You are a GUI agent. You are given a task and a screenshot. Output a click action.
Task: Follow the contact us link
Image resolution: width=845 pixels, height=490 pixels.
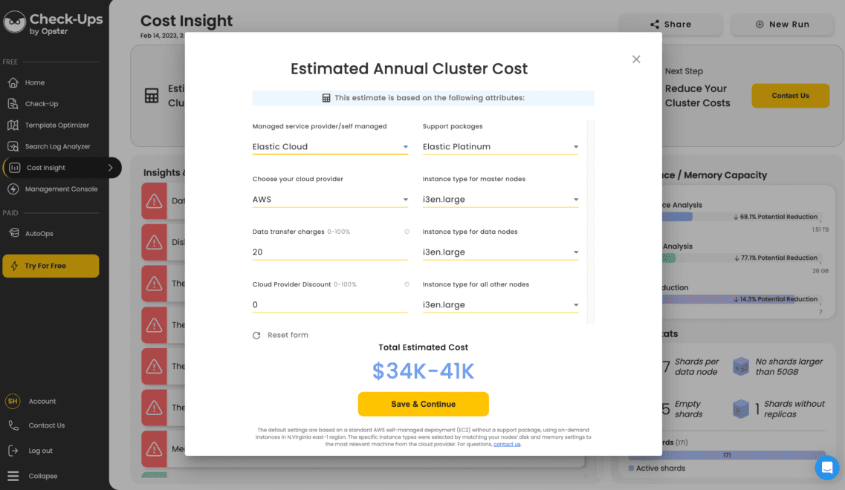click(507, 444)
